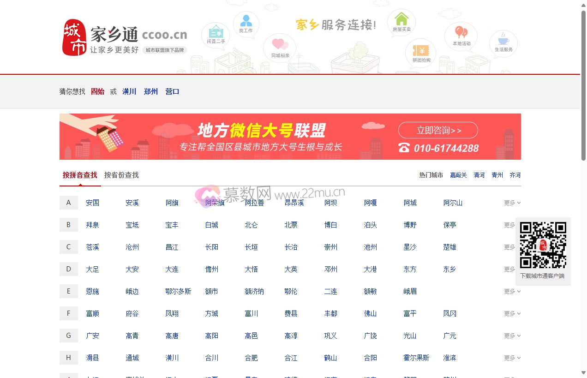Select the 拼团抢购 group-buying icon
587x378 pixels.
420,53
